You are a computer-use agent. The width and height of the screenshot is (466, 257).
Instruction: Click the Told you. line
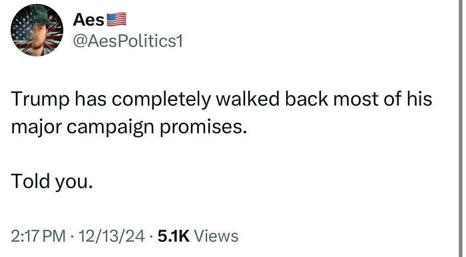pos(52,181)
